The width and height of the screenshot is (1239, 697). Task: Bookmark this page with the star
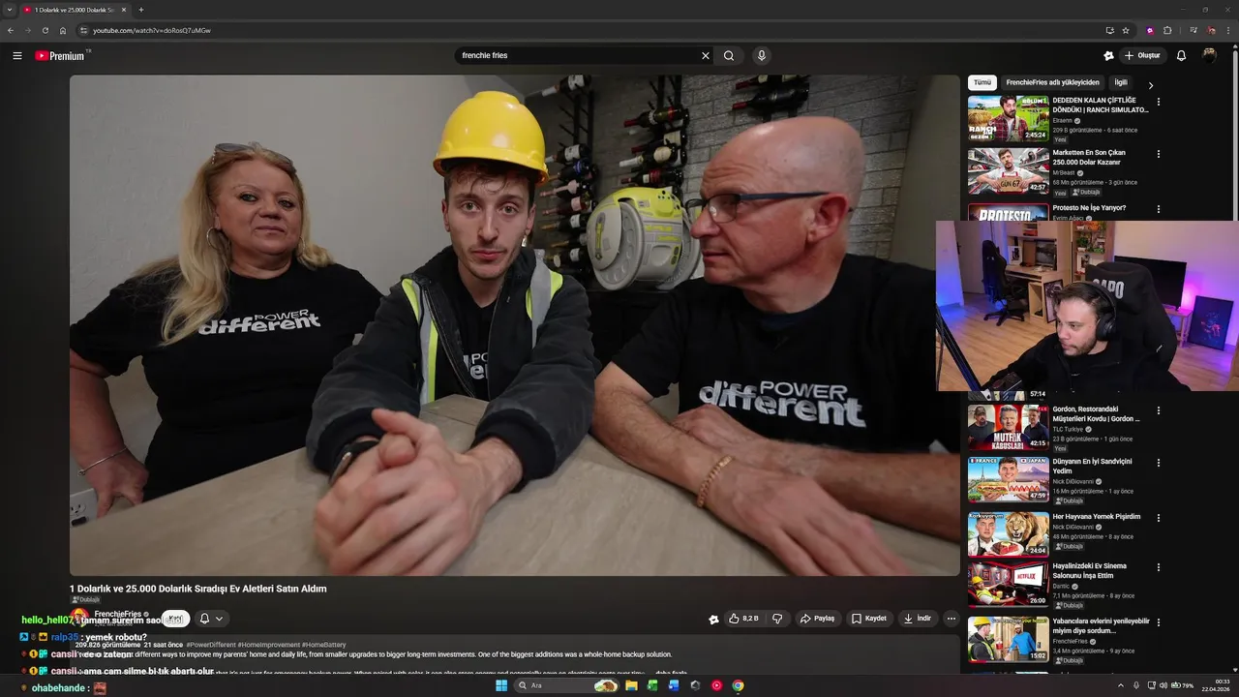[x=1126, y=31]
